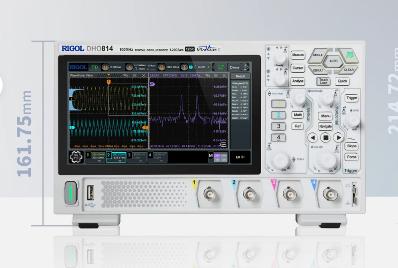Screen dimensions: 398x268
Task: Push the trigger LEVEL knob
Action: (x=353, y=121)
